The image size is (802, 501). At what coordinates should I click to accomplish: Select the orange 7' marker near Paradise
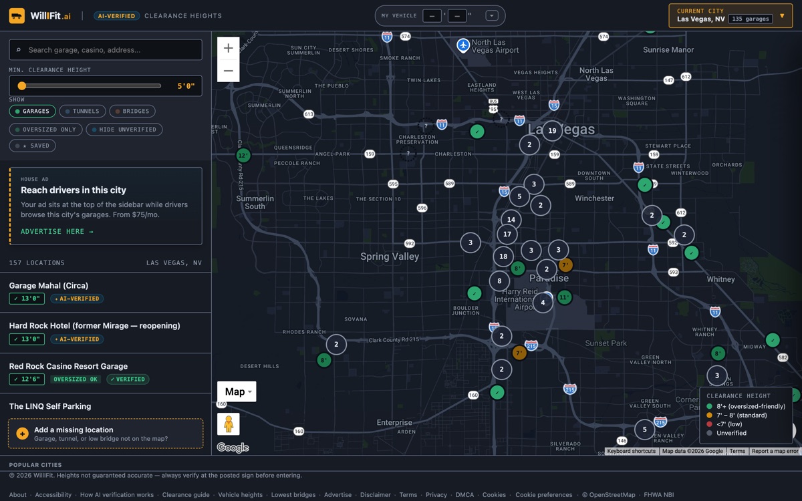pos(565,265)
